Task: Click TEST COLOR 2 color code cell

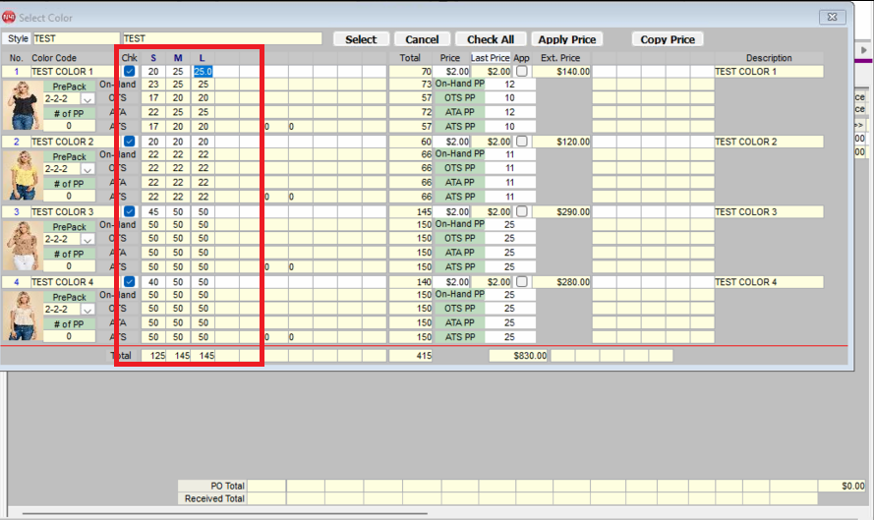Action: click(72, 142)
